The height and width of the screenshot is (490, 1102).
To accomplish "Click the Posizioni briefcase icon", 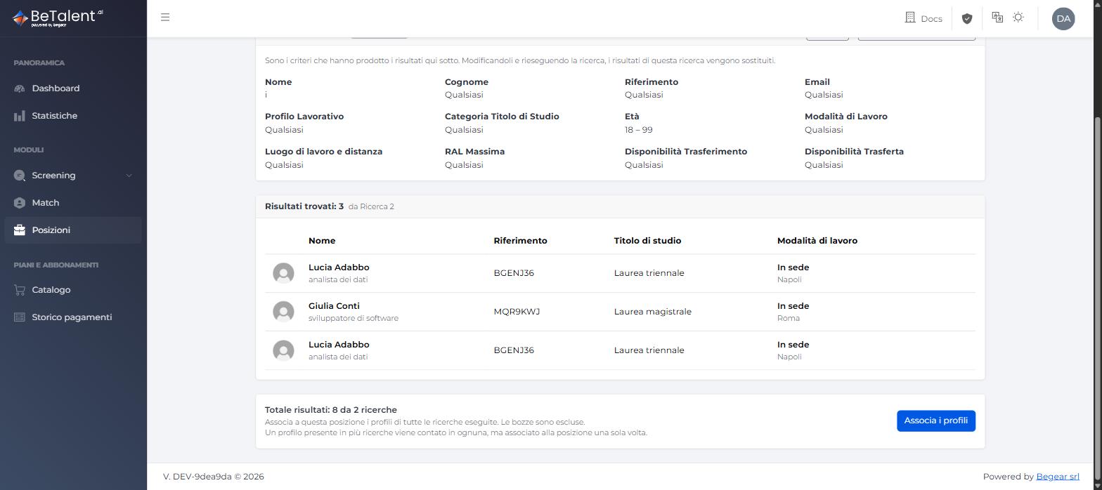I will click(x=19, y=230).
